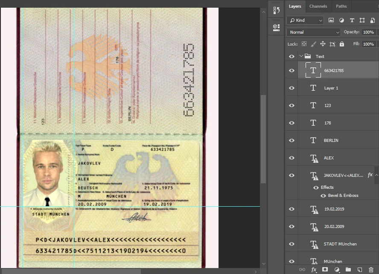
Task: Click the Opacity value field
Action: click(x=367, y=32)
